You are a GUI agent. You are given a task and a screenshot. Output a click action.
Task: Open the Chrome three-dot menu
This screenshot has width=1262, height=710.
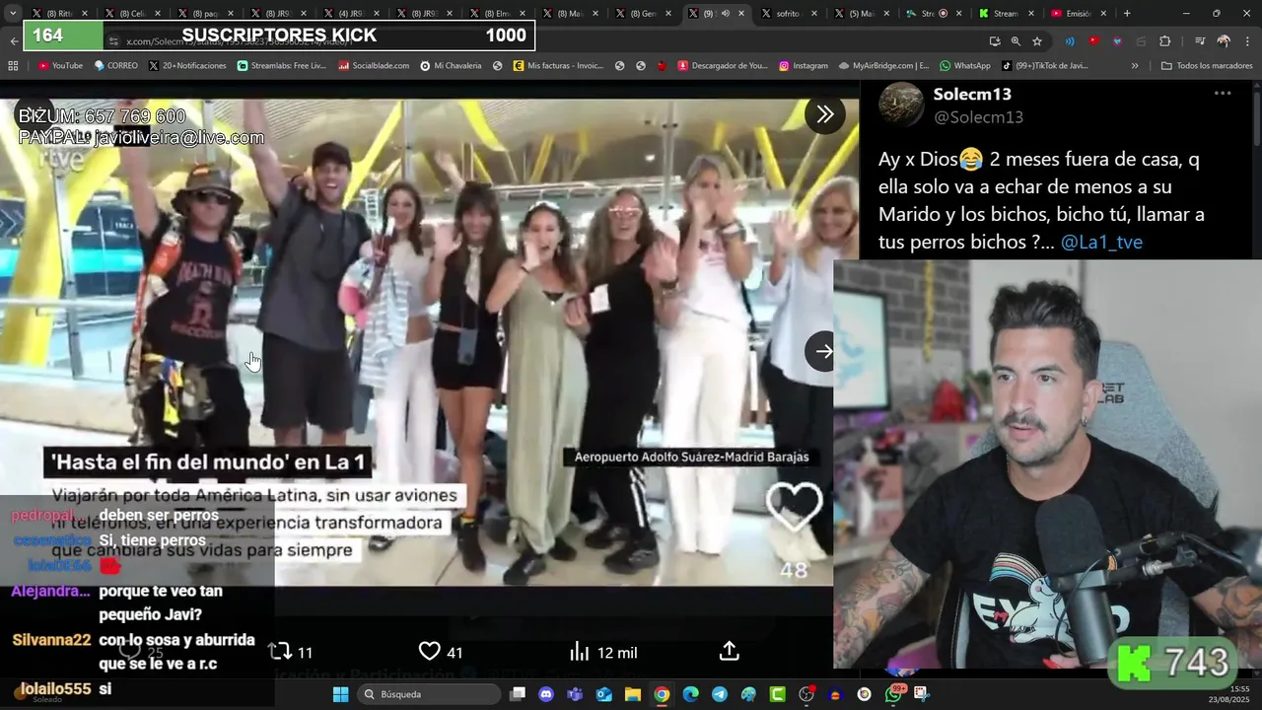(1247, 41)
